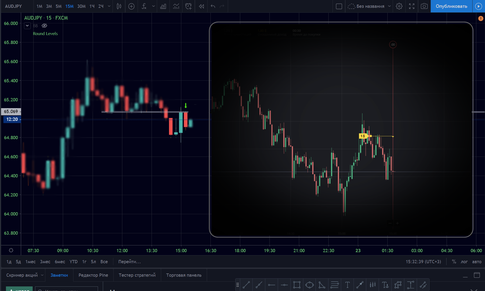
Task: Open the Без названия layout dropdown
Action: (x=389, y=6)
